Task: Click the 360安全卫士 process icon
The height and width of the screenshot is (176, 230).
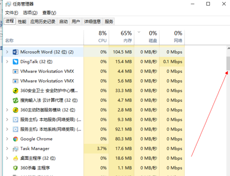Action: [x=15, y=91]
